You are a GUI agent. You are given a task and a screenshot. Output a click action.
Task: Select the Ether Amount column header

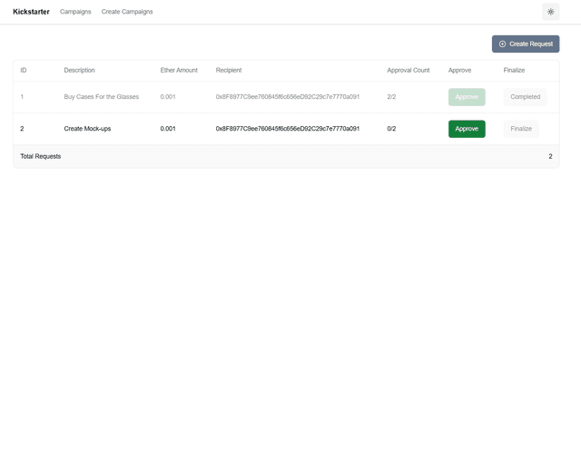point(179,71)
